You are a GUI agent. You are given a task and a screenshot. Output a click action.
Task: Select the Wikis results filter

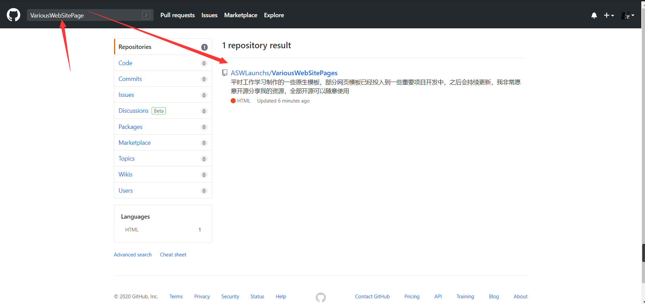pyautogui.click(x=163, y=174)
